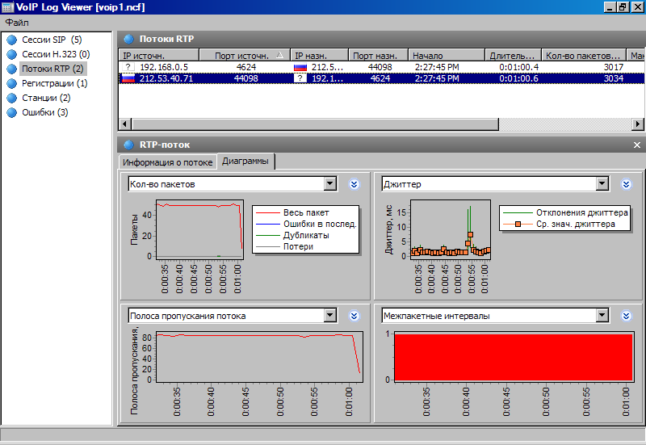The width and height of the screenshot is (646, 445).
Task: Open the Межпакетные интервалы dropdown
Action: pyautogui.click(x=602, y=316)
